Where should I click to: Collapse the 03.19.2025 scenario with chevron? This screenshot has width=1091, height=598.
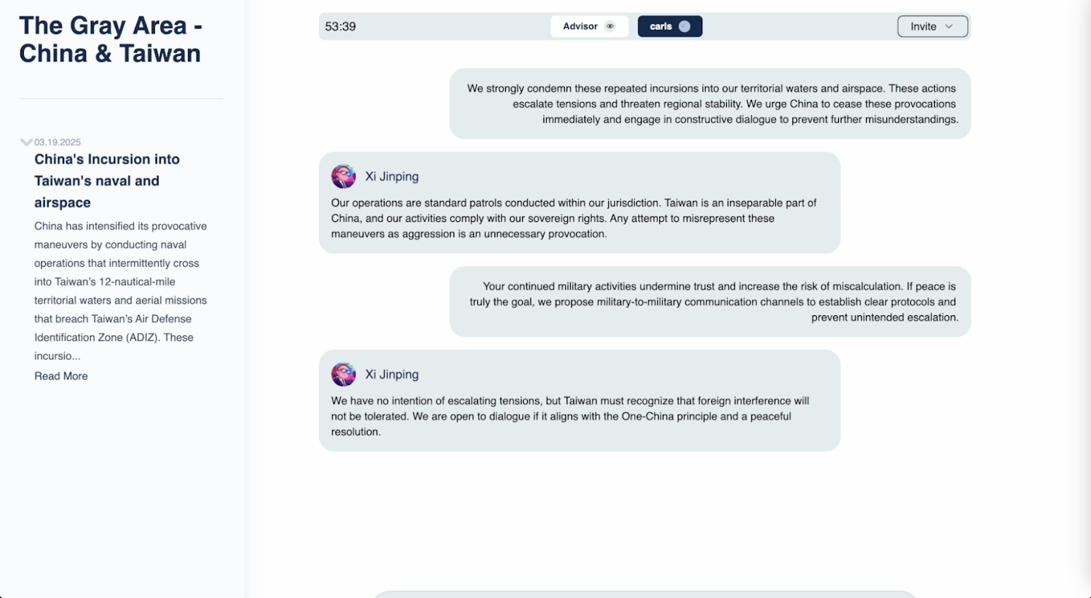pos(27,142)
